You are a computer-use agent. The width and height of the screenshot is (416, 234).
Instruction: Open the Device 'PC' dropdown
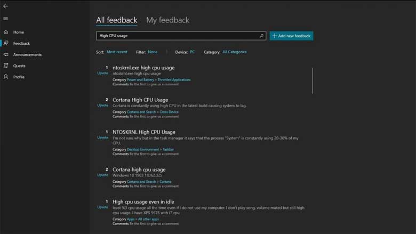[x=193, y=52]
